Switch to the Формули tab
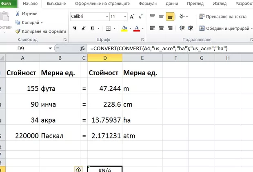253x172 pixels. 148,4
